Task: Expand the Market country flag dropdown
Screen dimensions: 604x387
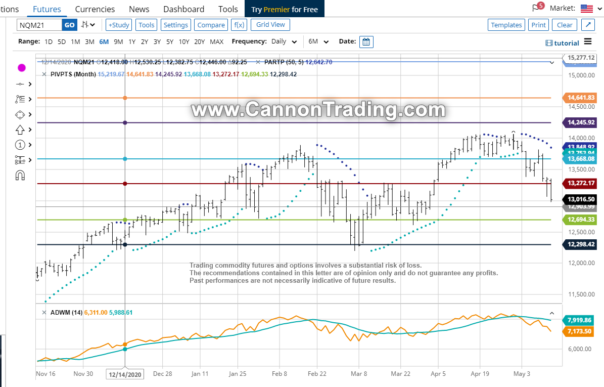Action: coord(589,9)
